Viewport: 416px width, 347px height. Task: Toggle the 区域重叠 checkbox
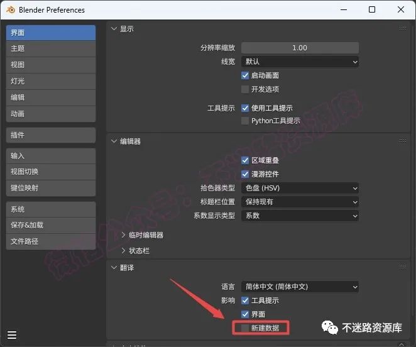(245, 160)
